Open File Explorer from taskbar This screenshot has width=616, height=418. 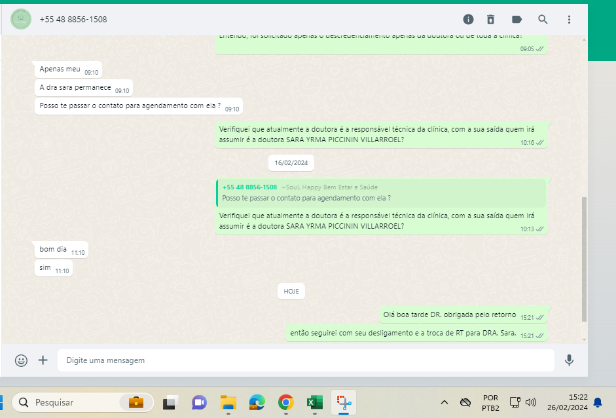click(228, 402)
